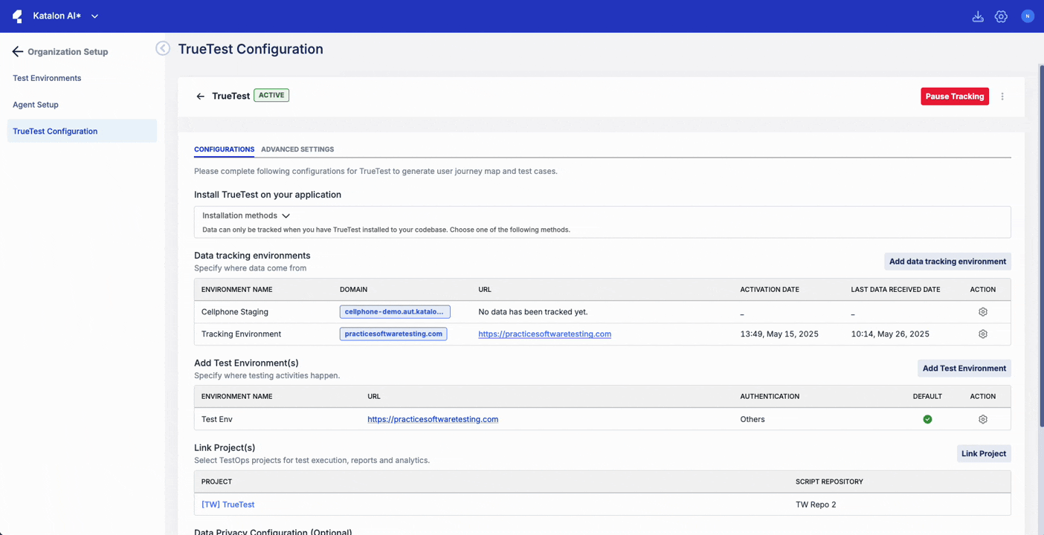The width and height of the screenshot is (1044, 535).
Task: Click 'No data has been tracked yet.' text
Action: coord(533,312)
